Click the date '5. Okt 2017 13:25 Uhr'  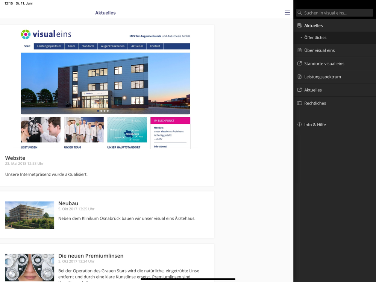pos(76,209)
